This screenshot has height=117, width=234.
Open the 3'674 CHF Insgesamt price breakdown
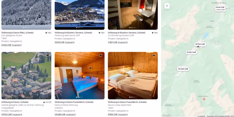point(64,42)
